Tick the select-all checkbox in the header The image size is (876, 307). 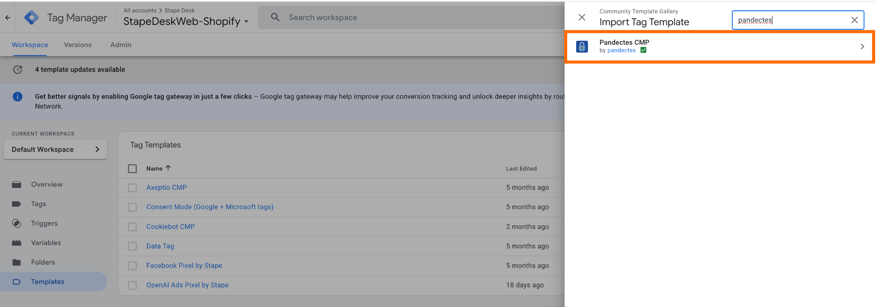pyautogui.click(x=133, y=168)
